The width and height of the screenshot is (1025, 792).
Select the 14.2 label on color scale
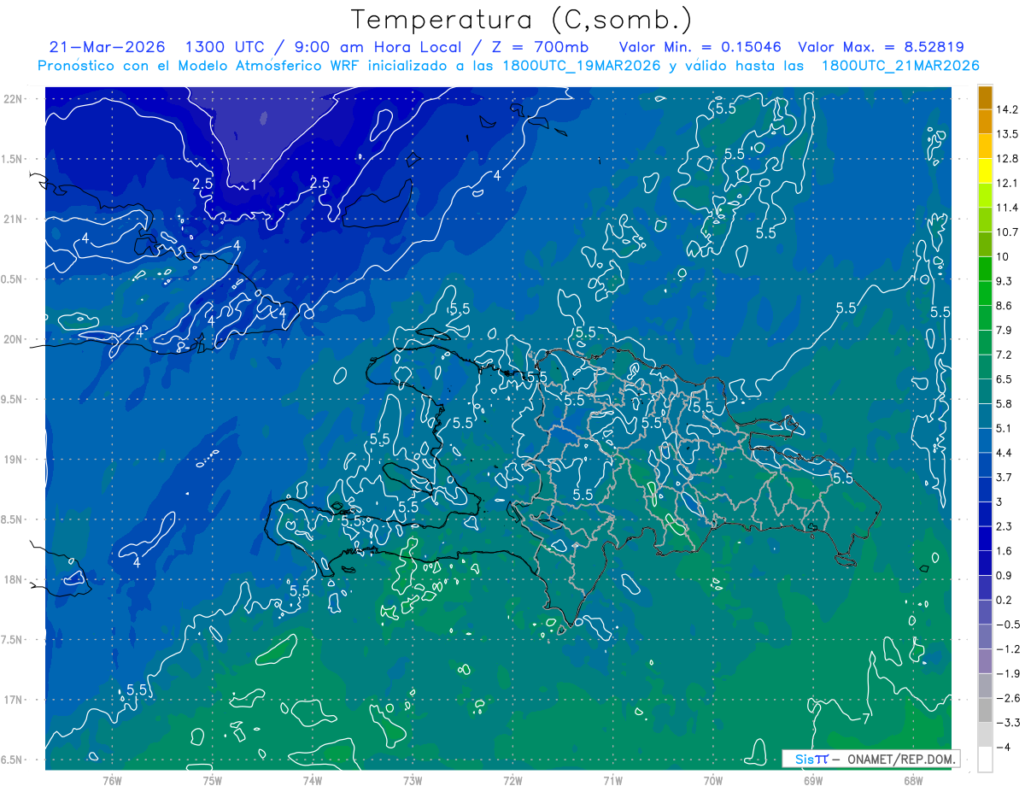1006,109
